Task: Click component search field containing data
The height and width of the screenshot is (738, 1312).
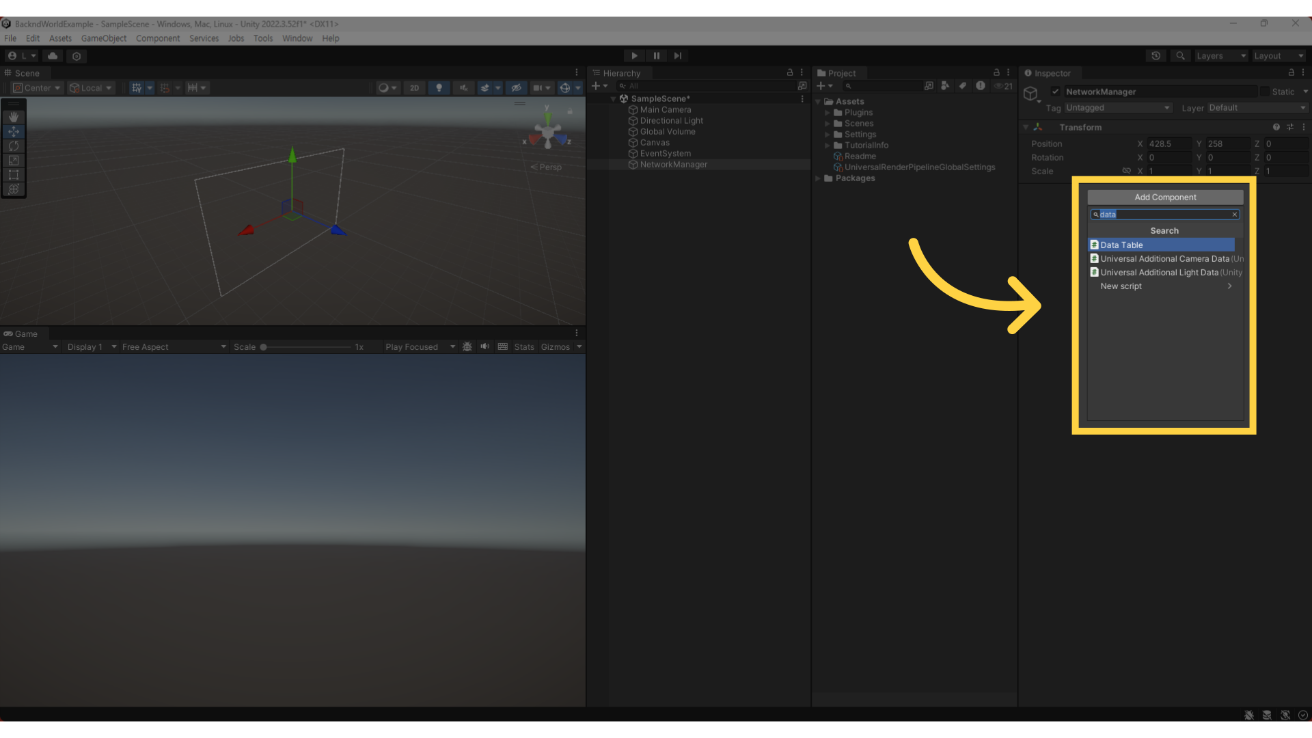Action: coord(1164,215)
